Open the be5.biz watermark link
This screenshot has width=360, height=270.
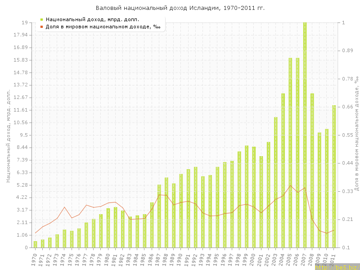point(337,267)
